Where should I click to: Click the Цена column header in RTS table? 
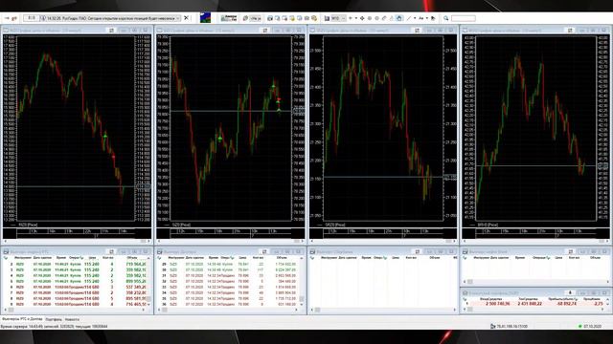(x=92, y=258)
